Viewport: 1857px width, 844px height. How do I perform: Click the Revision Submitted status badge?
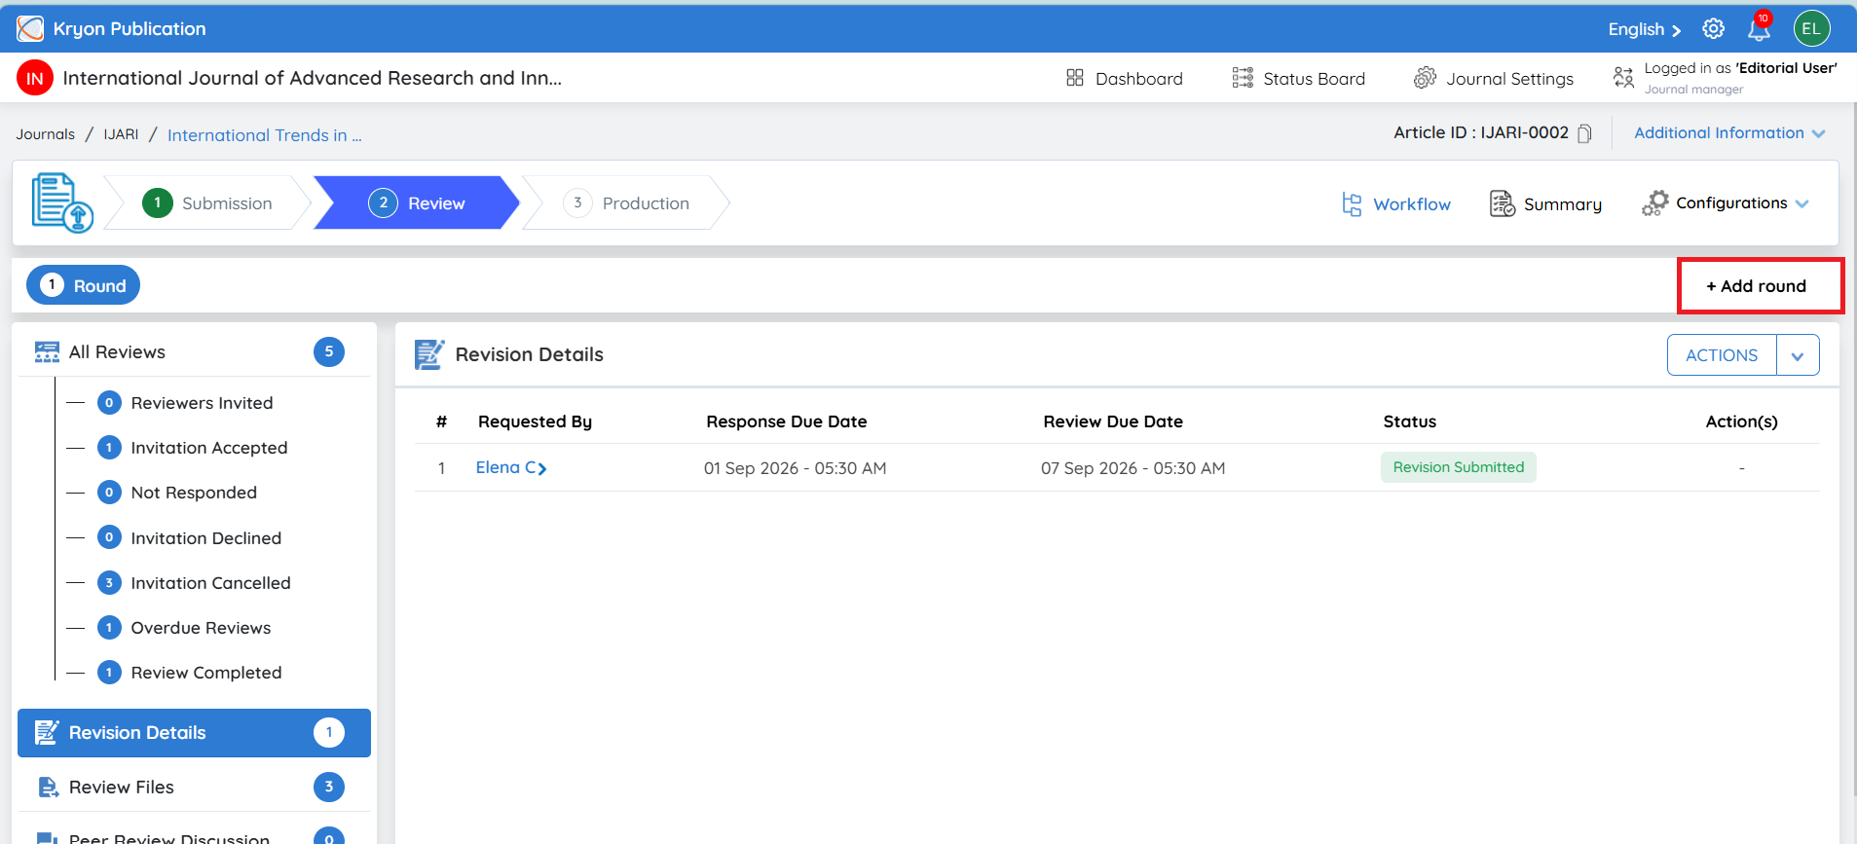coord(1459,467)
